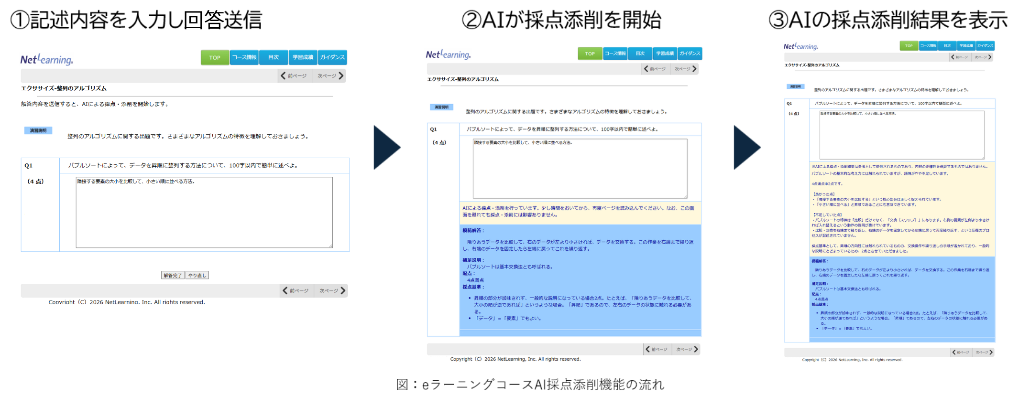Open 学習成績 tab in first screen

[x=303, y=57]
